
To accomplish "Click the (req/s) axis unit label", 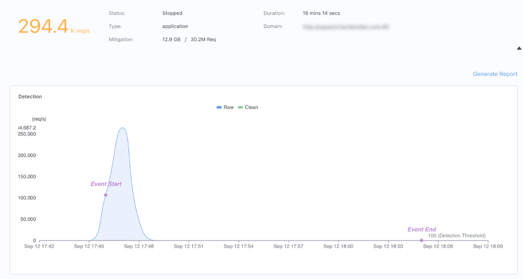I will (x=39, y=119).
